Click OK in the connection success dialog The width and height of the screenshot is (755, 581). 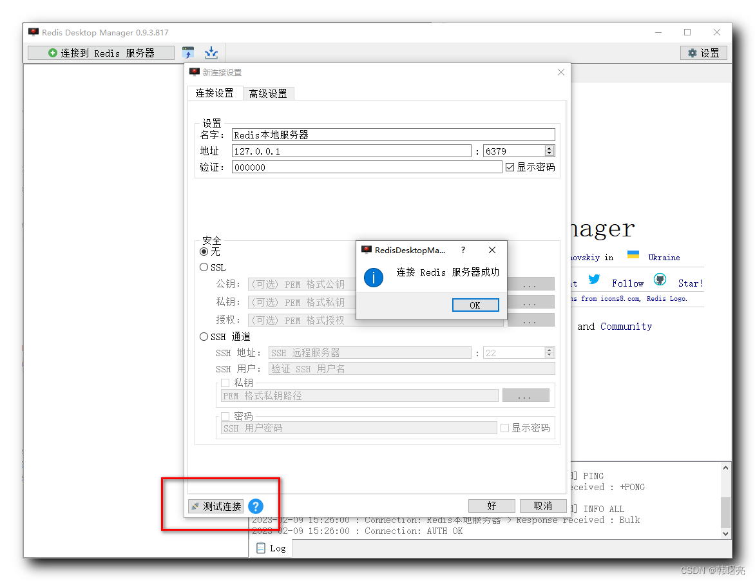(x=475, y=305)
